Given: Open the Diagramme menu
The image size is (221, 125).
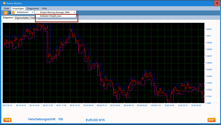Looking at the screenshot, I should pos(33,8).
